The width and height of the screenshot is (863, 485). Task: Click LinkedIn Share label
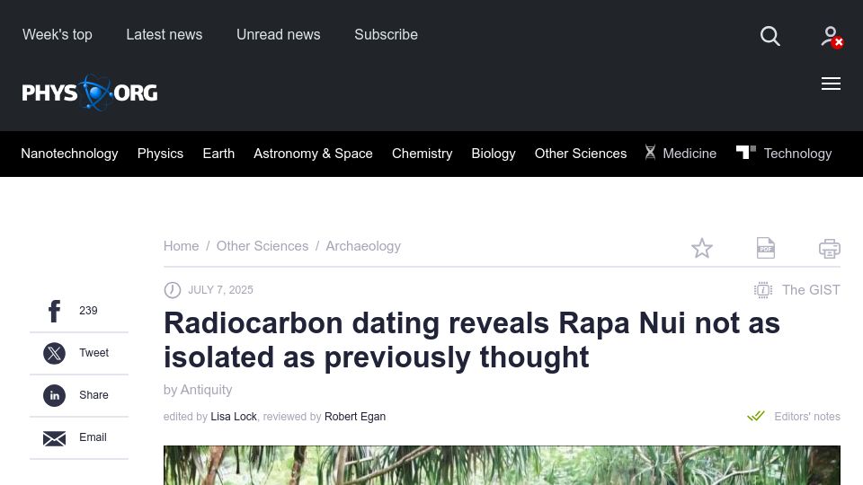point(93,395)
